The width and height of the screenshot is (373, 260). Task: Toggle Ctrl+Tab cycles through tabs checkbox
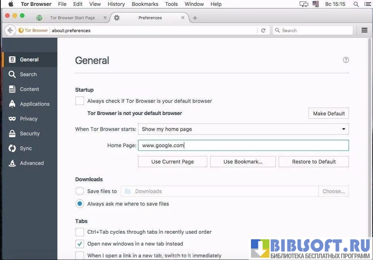click(x=80, y=232)
